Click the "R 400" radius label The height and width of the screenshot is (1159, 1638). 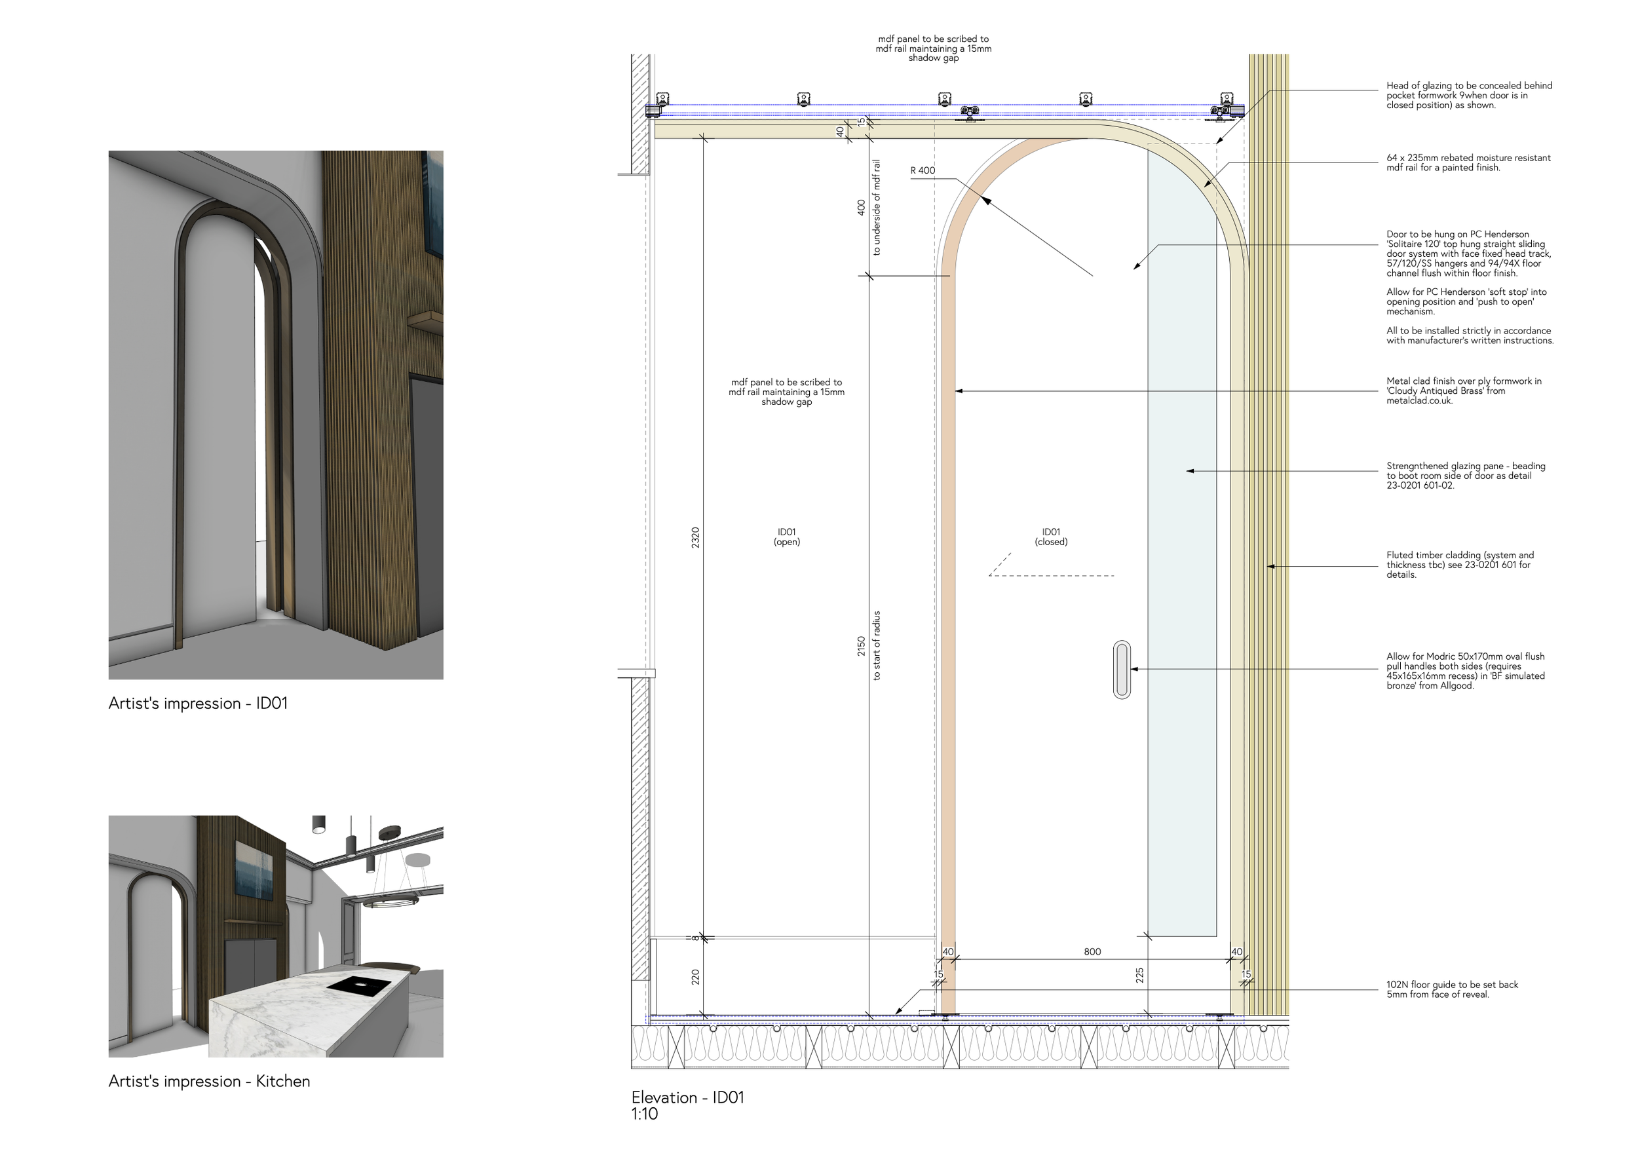[922, 170]
